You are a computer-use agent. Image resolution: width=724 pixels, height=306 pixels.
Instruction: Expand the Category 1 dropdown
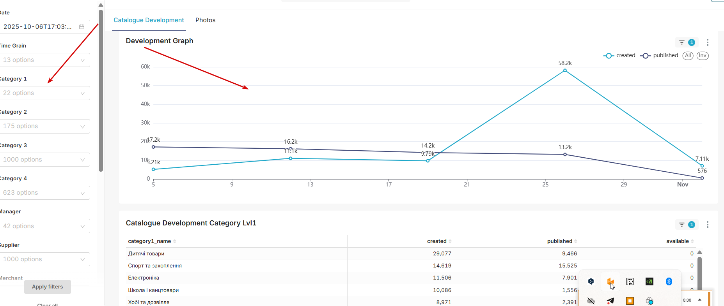tap(45, 93)
